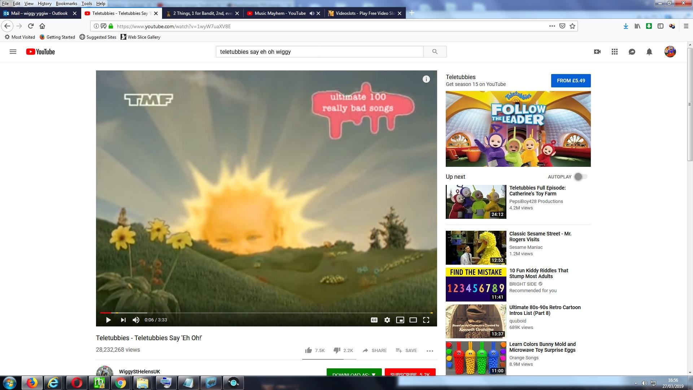Switch to the Mail - Outlook tab
The width and height of the screenshot is (693, 390).
coord(40,13)
